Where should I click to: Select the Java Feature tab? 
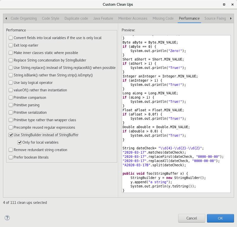[103, 18]
